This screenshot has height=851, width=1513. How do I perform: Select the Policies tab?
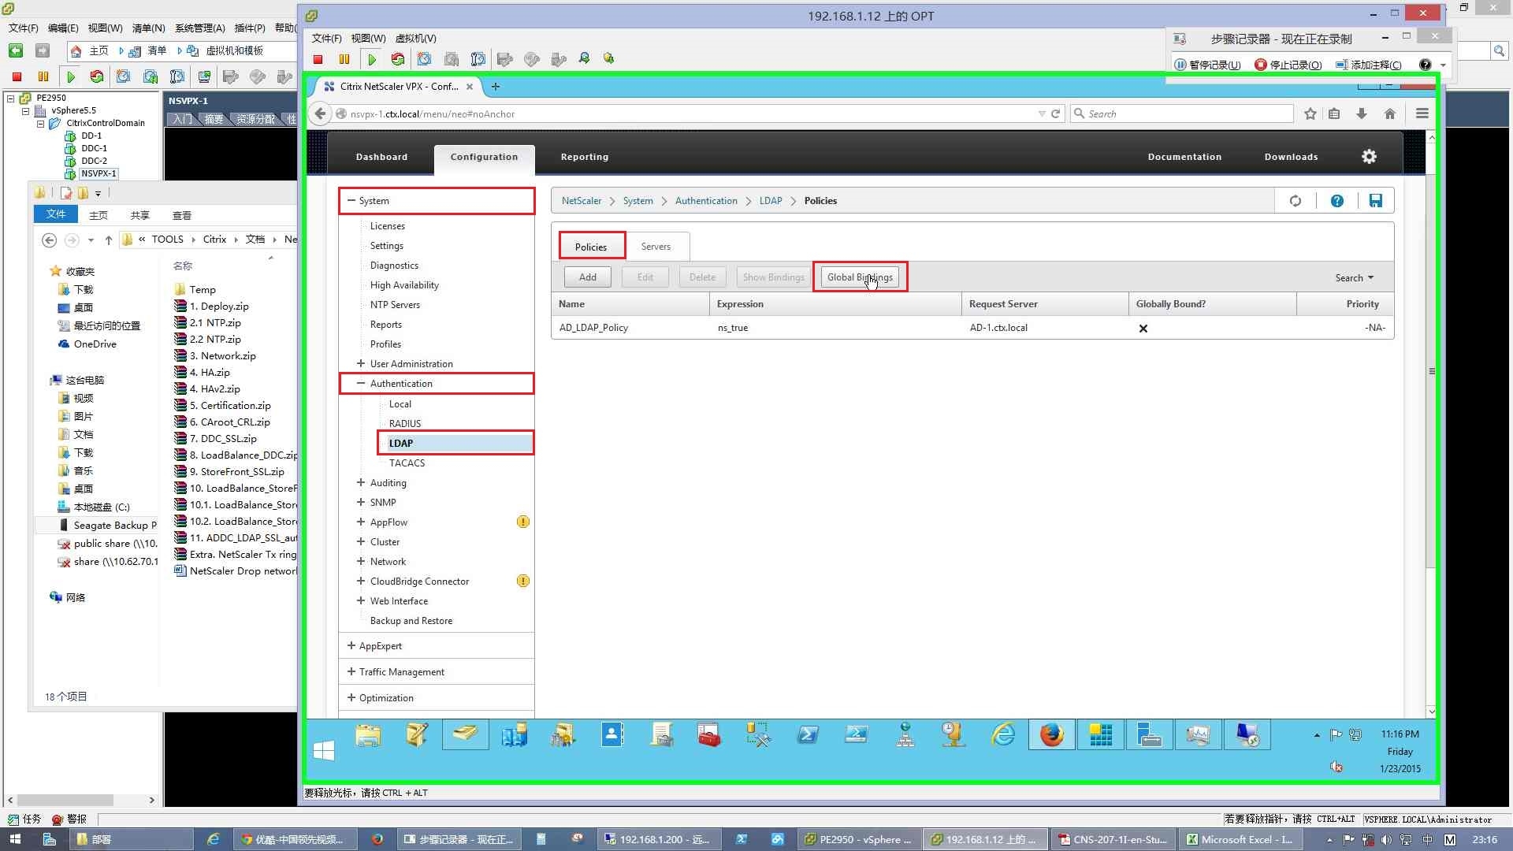tap(591, 247)
